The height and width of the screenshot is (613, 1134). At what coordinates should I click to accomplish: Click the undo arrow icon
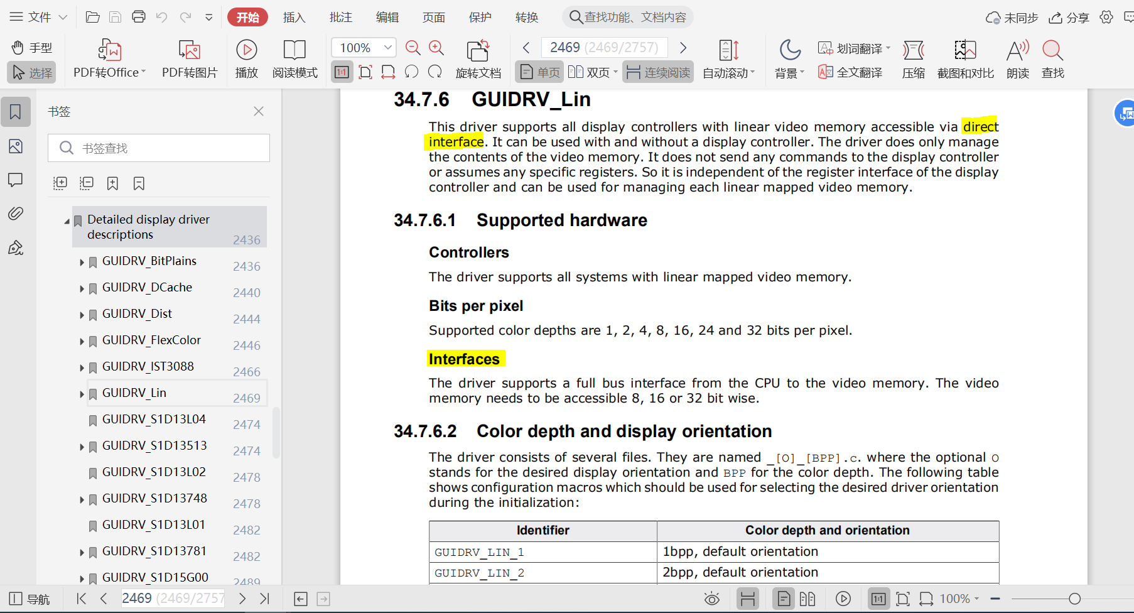pyautogui.click(x=162, y=17)
